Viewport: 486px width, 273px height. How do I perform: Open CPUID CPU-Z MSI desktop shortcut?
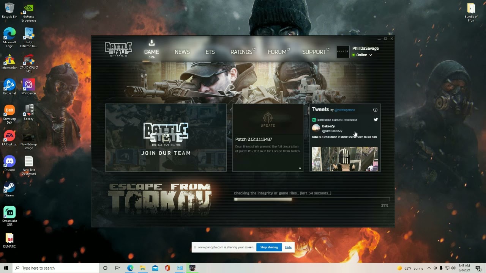point(28,64)
